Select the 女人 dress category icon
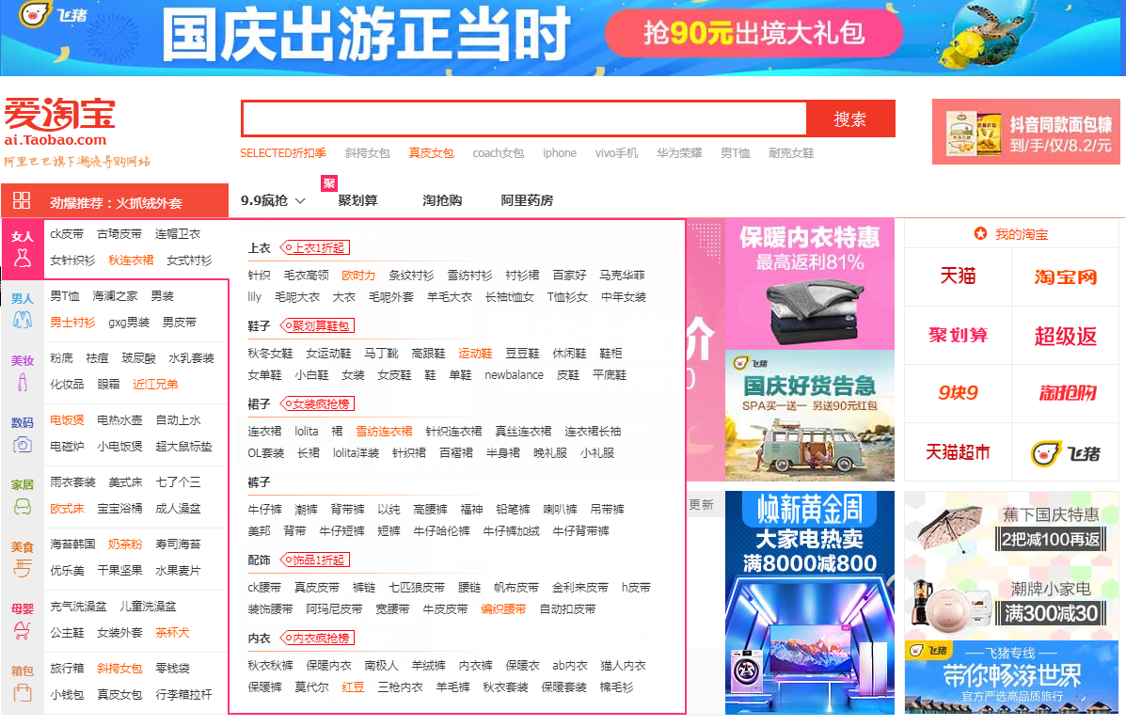 pos(23,259)
